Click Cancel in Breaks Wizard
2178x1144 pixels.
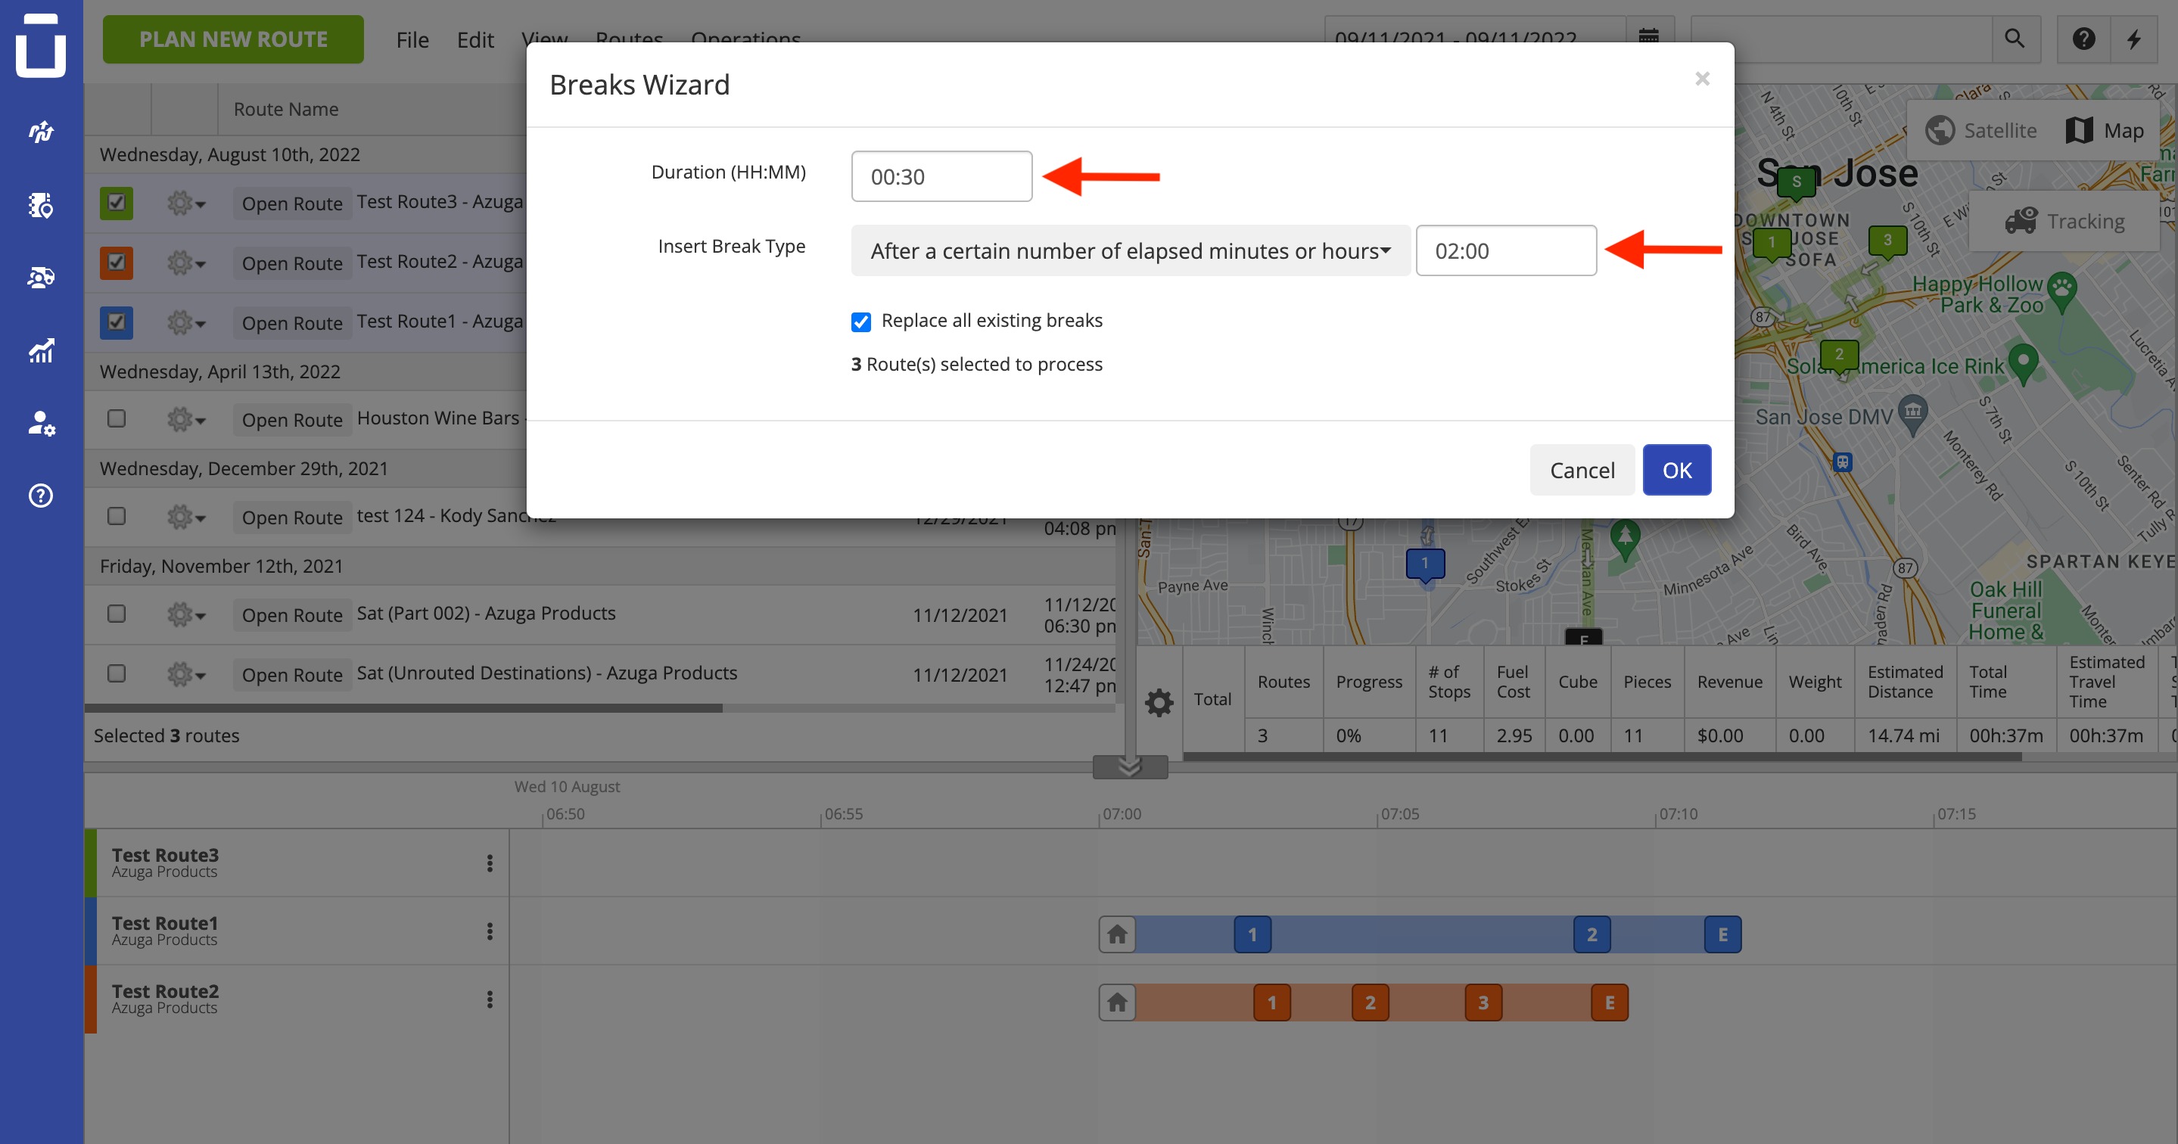click(x=1582, y=470)
